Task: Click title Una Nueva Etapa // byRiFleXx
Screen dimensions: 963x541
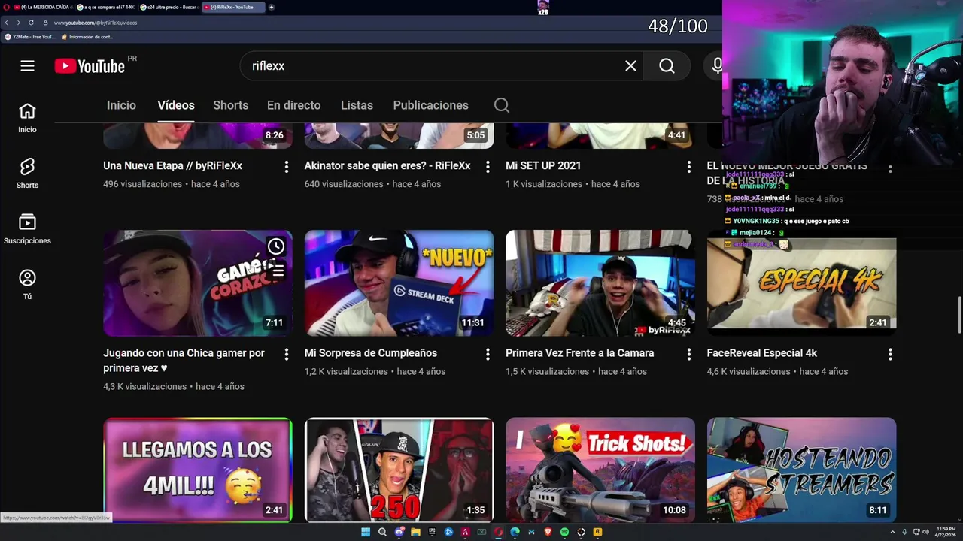Action: 172,165
